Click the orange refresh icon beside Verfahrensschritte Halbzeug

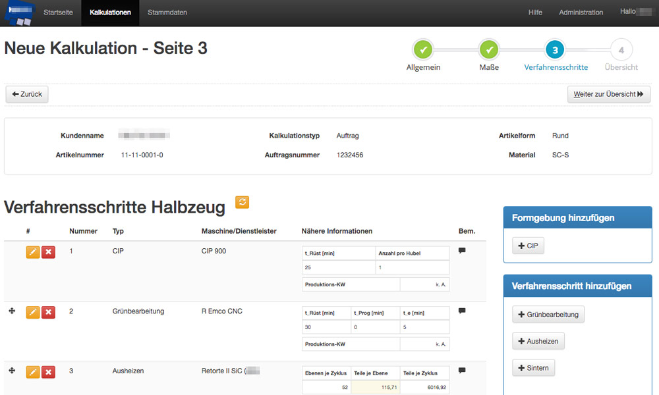(242, 203)
